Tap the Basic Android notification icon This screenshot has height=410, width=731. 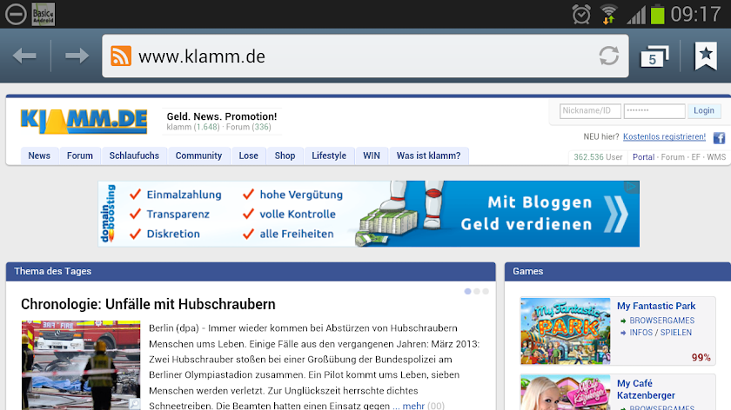pos(44,14)
